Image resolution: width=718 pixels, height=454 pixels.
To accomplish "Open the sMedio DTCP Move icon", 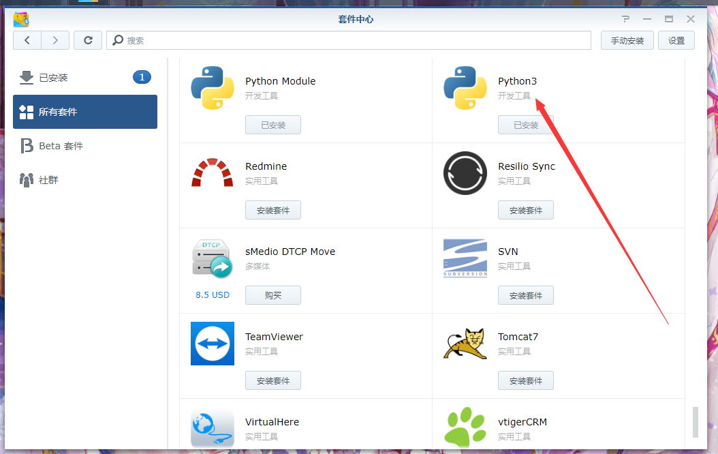I will 212,258.
